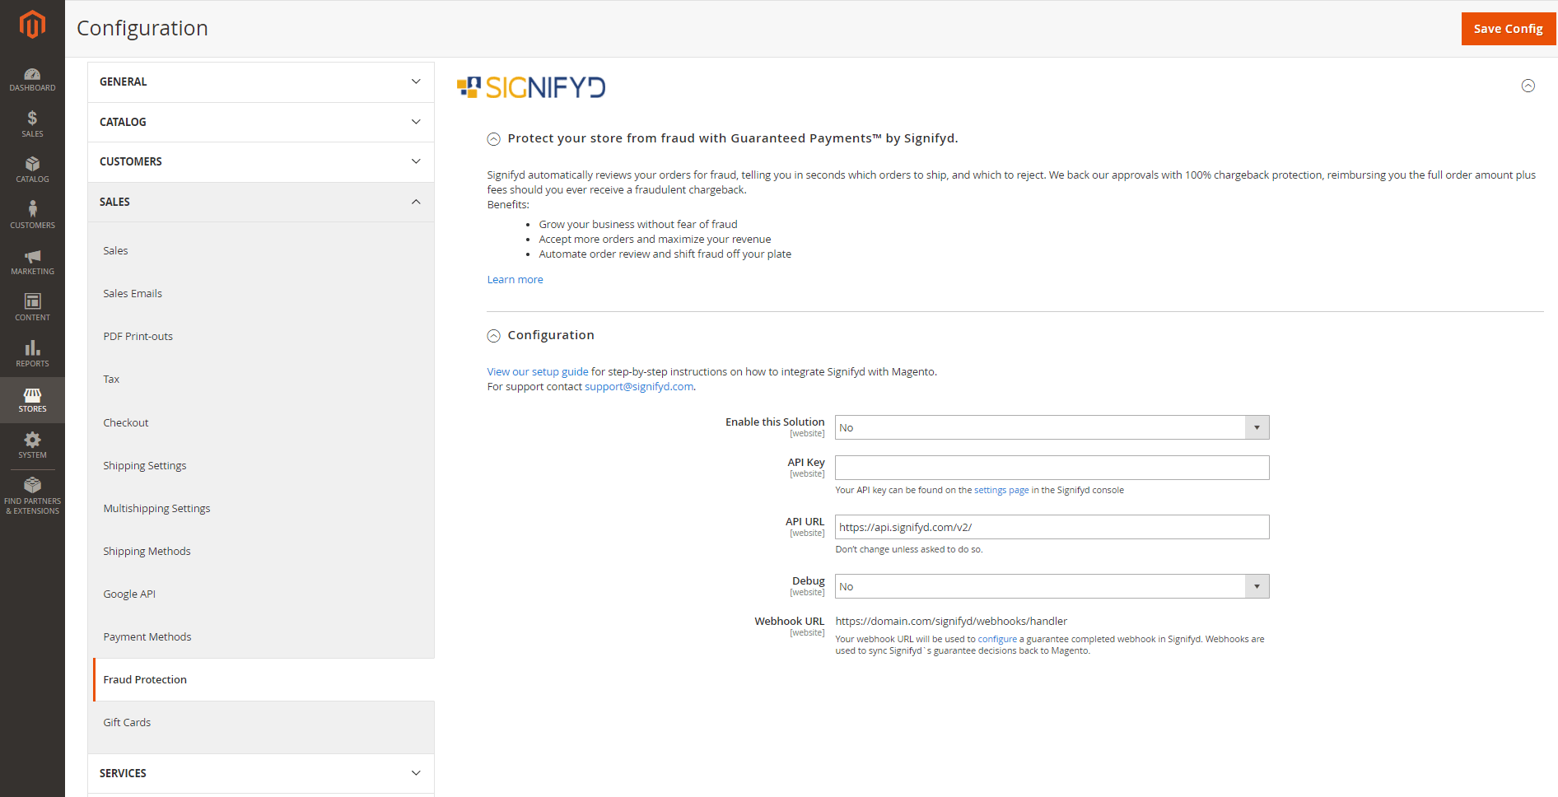
Task: Select Shipping Settings menu item
Action: point(144,465)
